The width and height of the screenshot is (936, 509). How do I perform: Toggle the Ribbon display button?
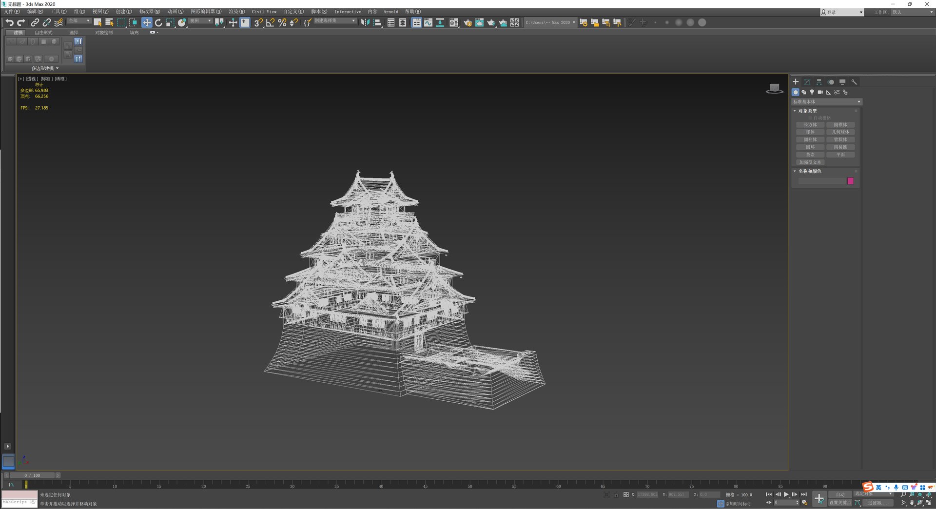click(416, 22)
